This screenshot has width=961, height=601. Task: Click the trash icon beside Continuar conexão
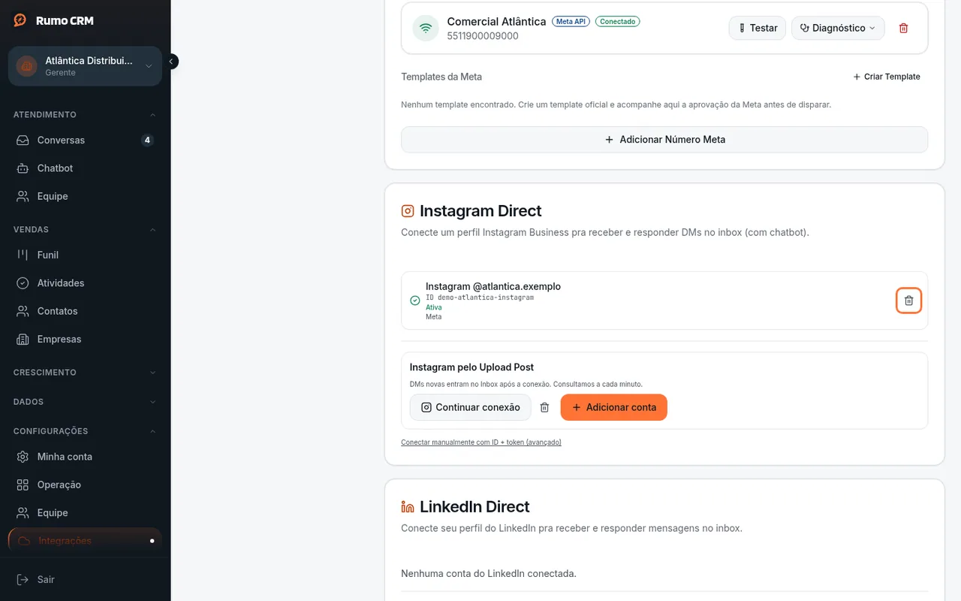545,407
